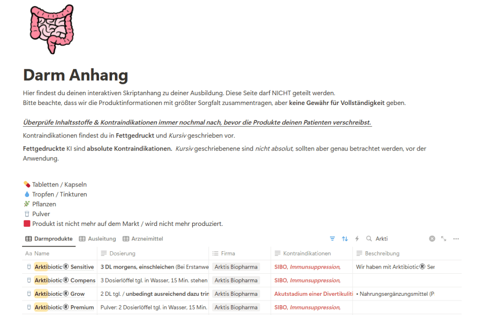480x315 pixels.
Task: Click the underlined 'Überprüfe Inhaltsstoffe' sentence
Action: [197, 122]
